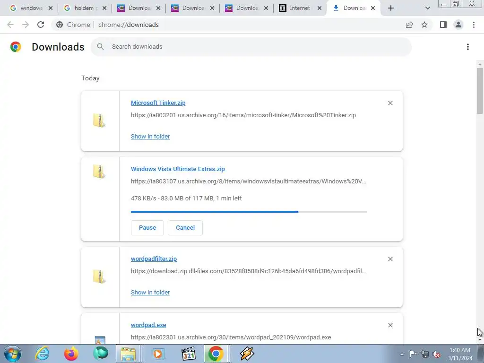Show hidden tray icons arrow
This screenshot has width=484, height=363.
(x=402, y=354)
